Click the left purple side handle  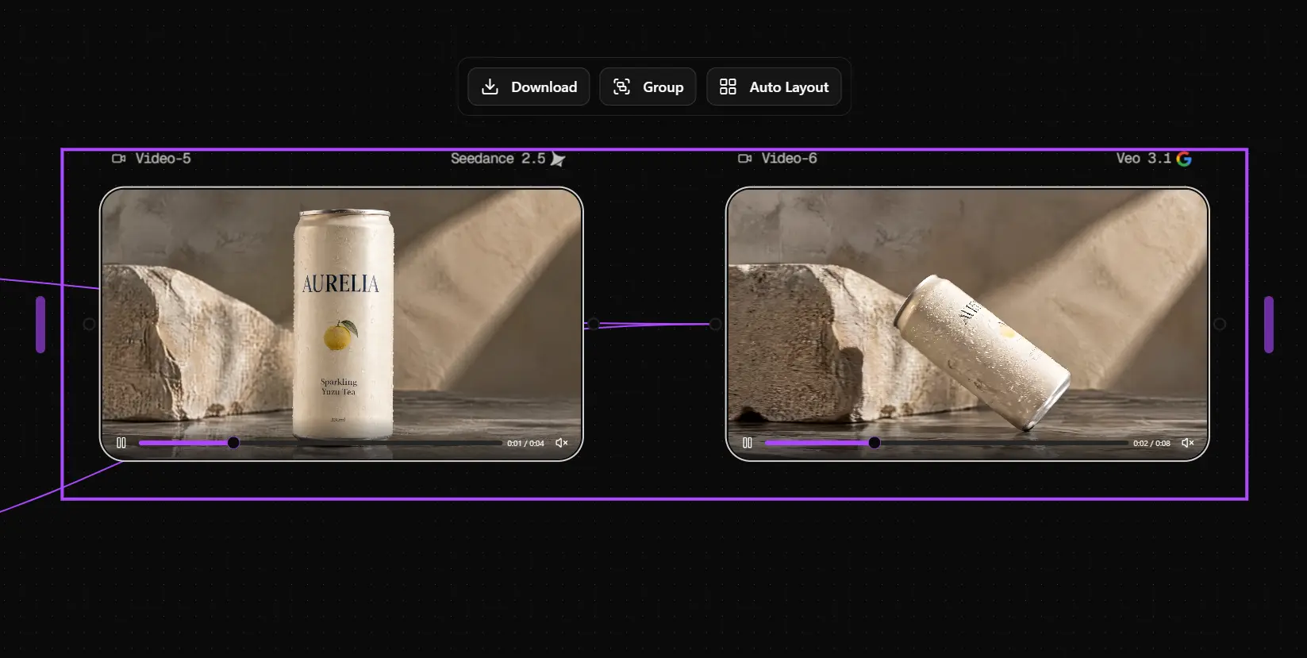click(40, 324)
